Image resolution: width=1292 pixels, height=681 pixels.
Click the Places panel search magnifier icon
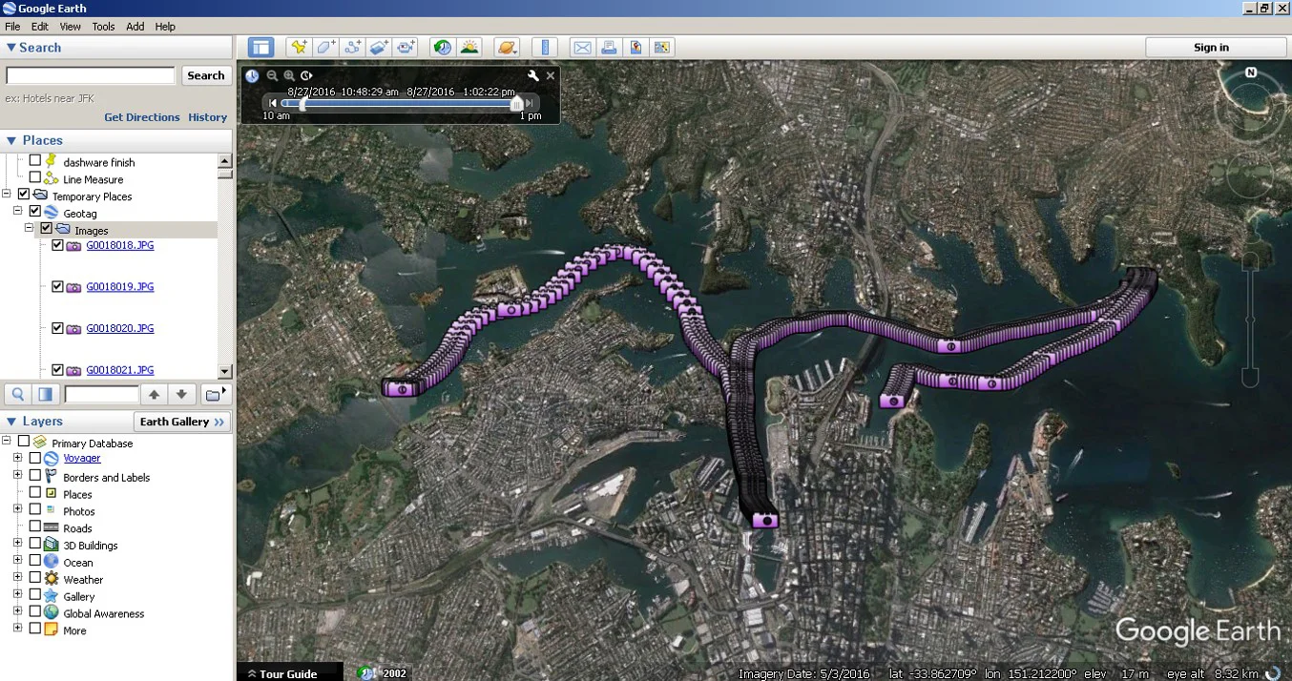[x=17, y=394]
